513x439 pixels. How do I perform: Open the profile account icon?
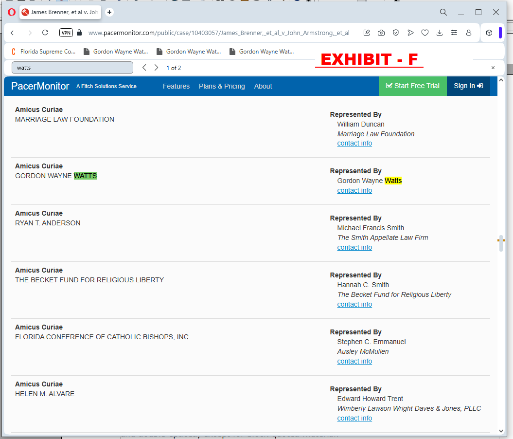pos(469,33)
